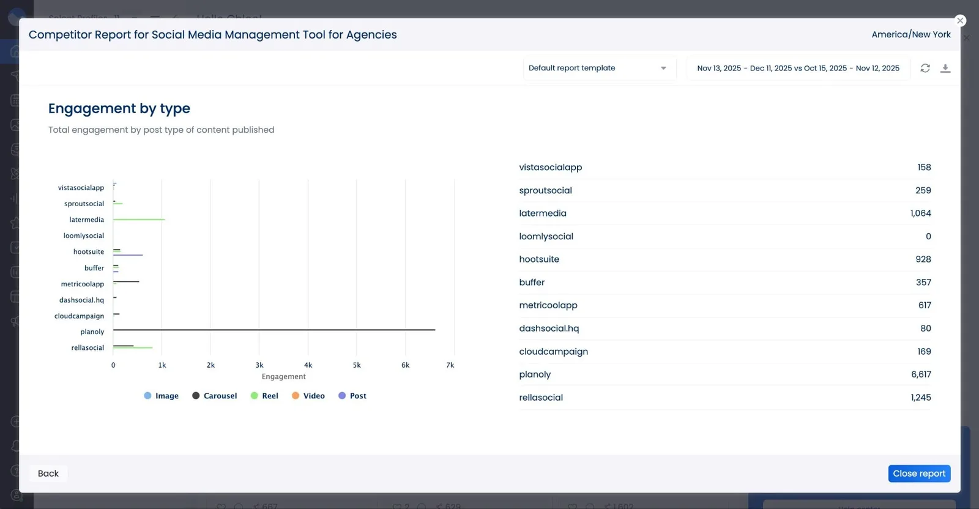Click the hootsuite purple Post bar

[x=128, y=254]
